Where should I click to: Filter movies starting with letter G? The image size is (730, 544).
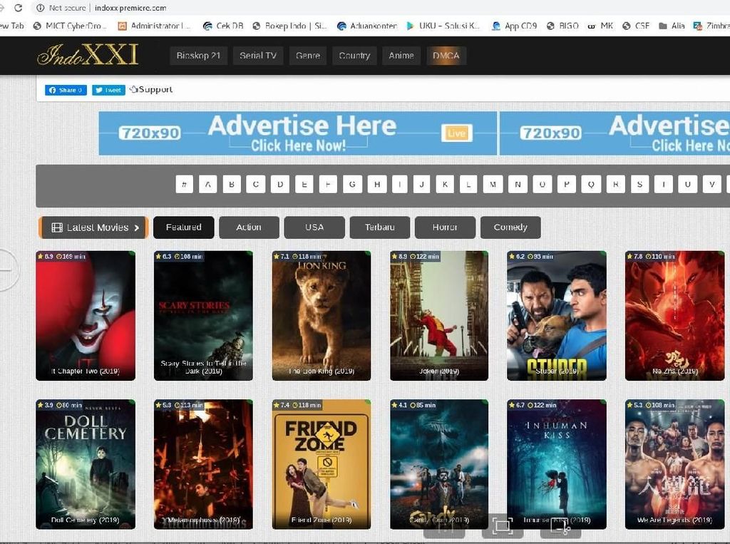[352, 185]
